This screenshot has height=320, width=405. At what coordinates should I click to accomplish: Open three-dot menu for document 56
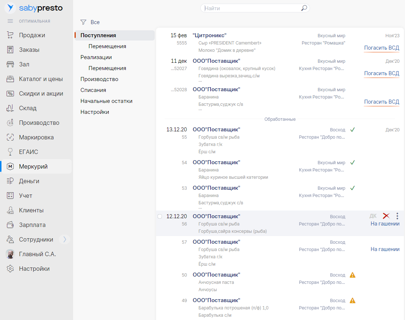click(x=397, y=216)
